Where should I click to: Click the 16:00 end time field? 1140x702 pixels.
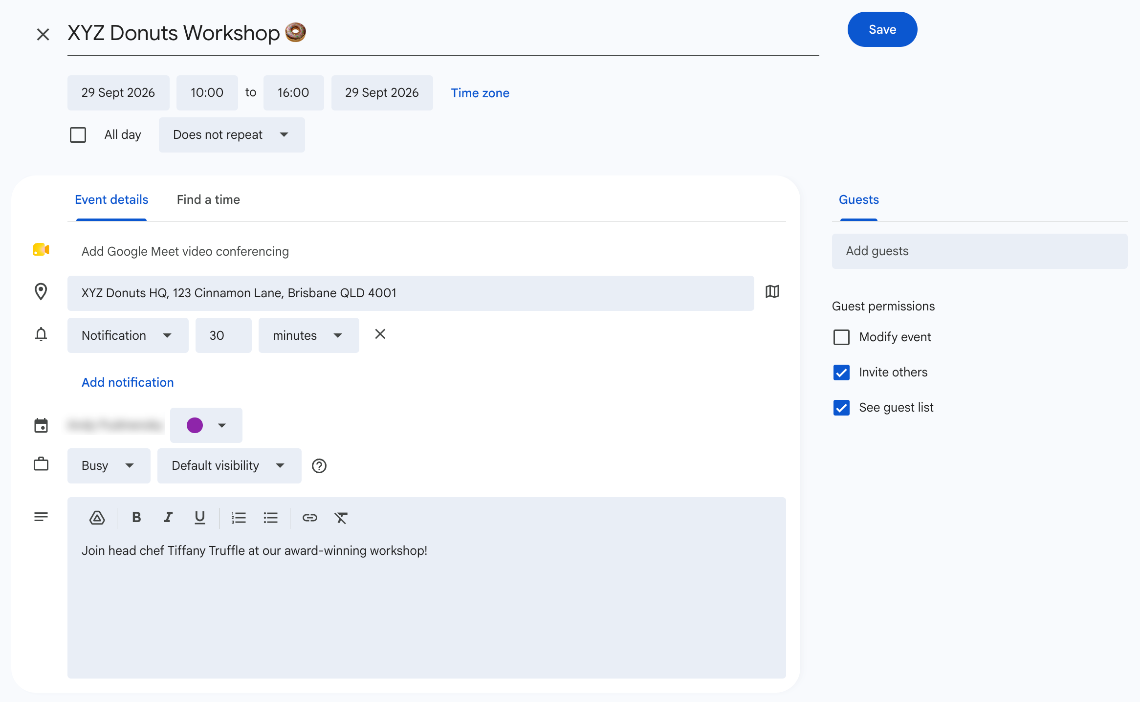[x=294, y=93]
